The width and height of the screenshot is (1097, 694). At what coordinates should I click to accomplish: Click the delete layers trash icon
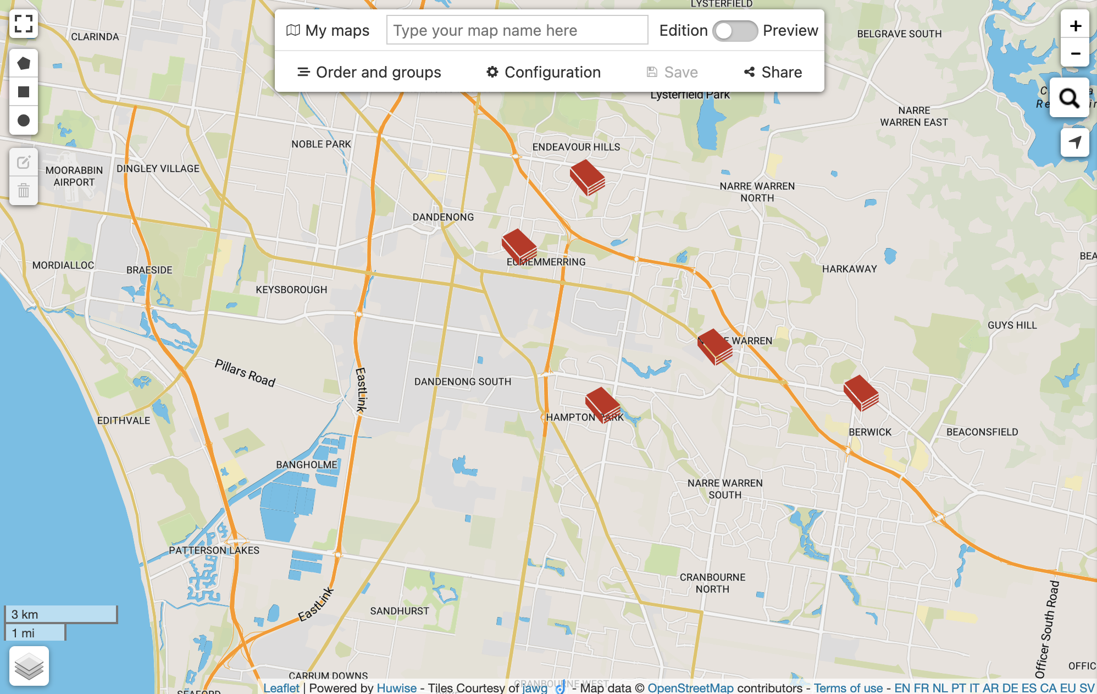coord(24,191)
